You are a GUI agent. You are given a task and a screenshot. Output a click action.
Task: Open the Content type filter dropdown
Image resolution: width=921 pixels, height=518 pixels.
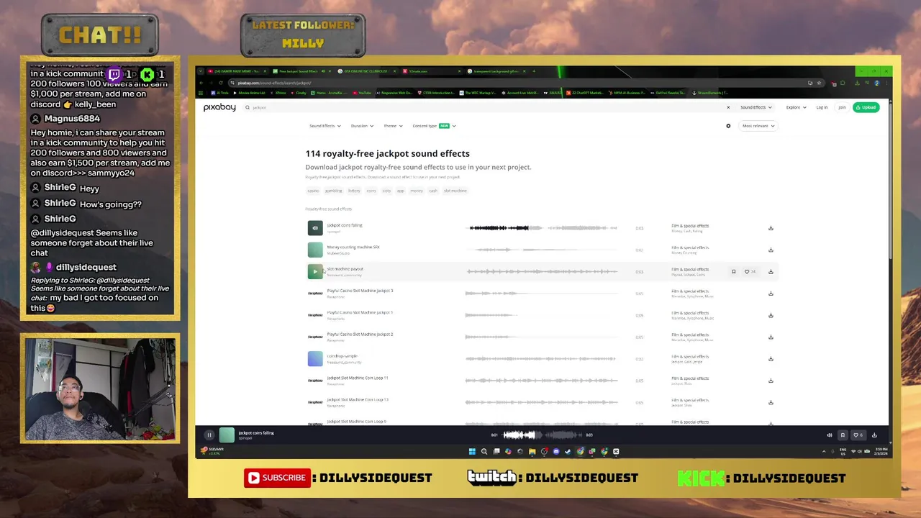click(x=434, y=126)
